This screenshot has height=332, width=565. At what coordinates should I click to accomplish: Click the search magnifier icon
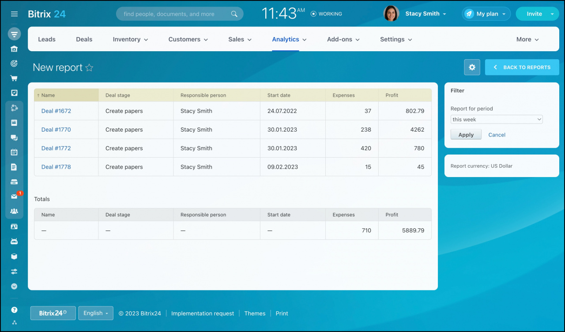(x=234, y=14)
